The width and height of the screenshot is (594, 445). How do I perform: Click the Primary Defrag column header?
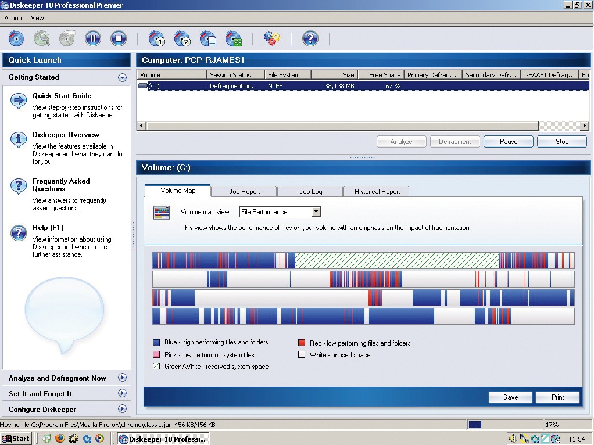(x=434, y=75)
